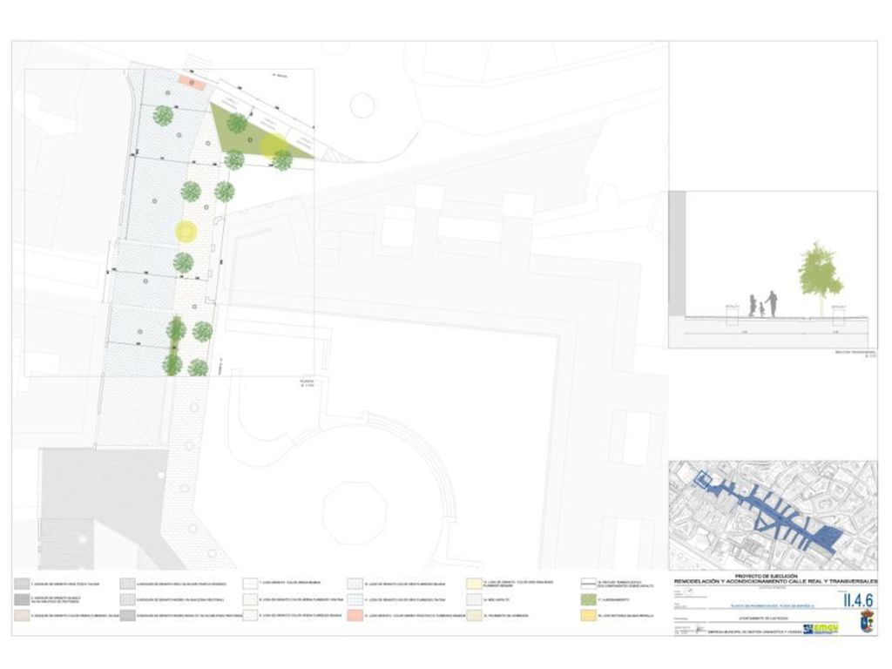Click the 'PLANTA' caption below the plan frame
Image resolution: width=892 pixels, height=669 pixels.
coord(307,383)
